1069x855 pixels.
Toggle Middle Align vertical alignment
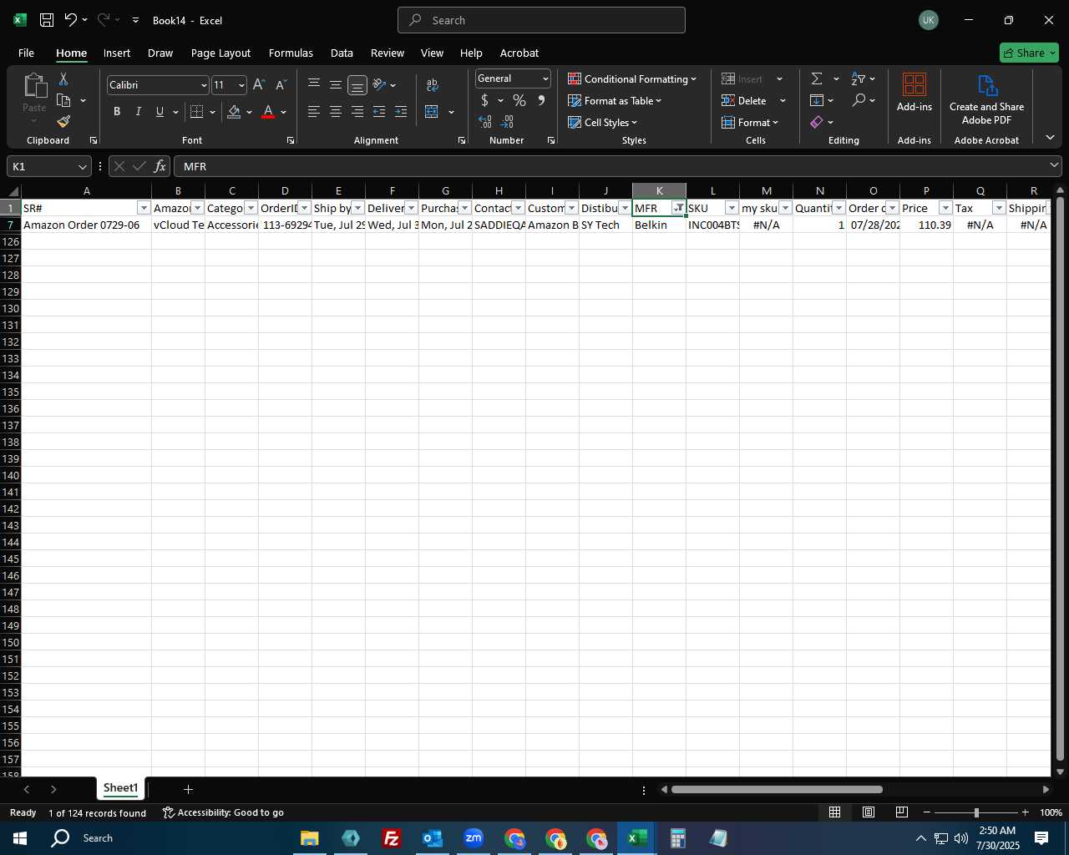click(336, 84)
